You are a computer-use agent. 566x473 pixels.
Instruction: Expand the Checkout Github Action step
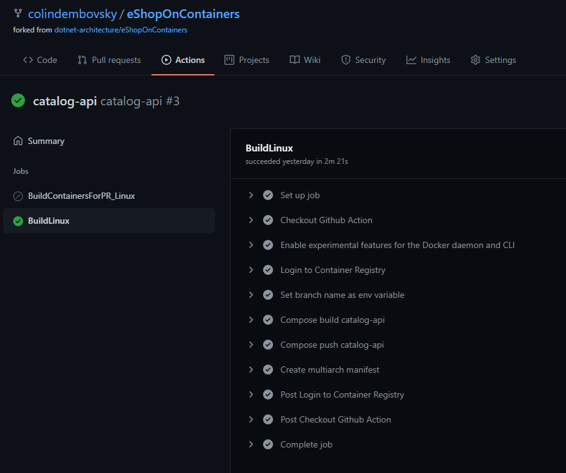click(x=251, y=220)
